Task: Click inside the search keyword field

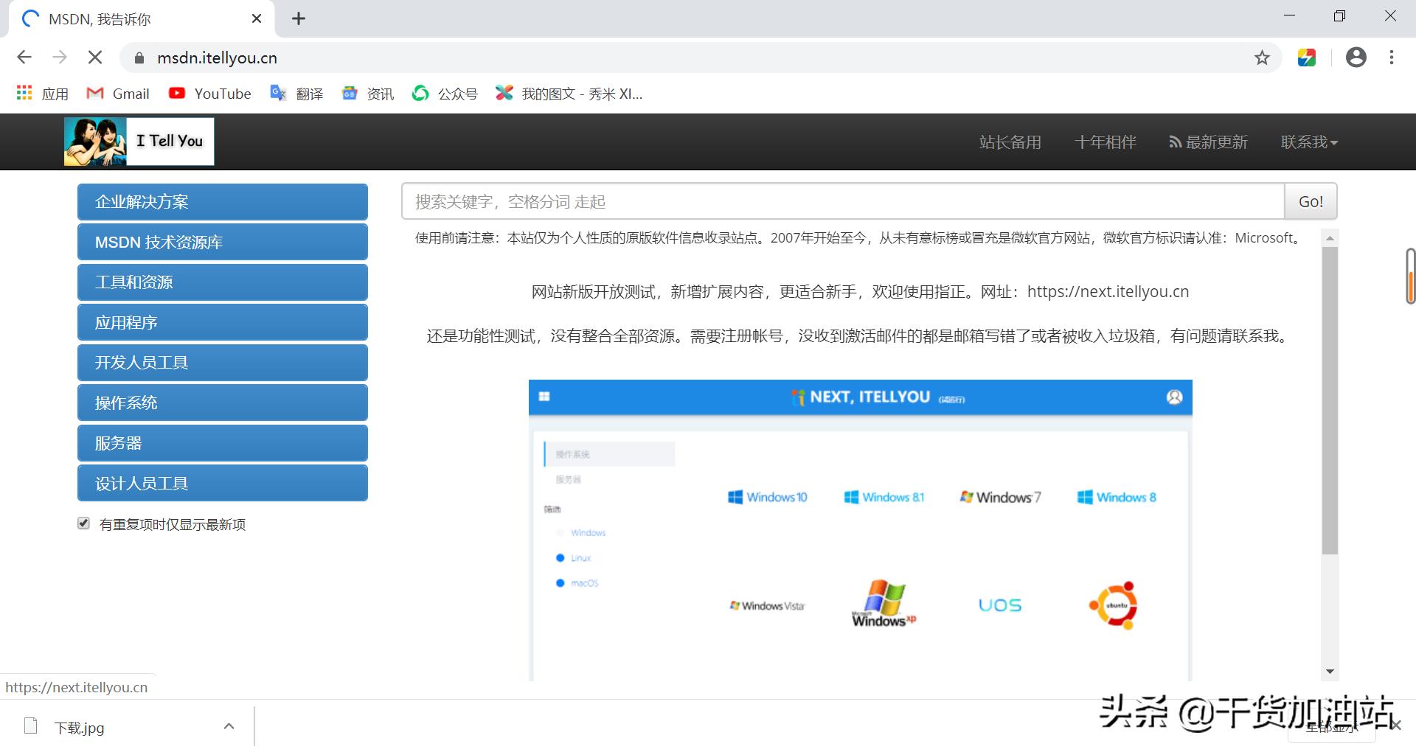Action: point(811,201)
